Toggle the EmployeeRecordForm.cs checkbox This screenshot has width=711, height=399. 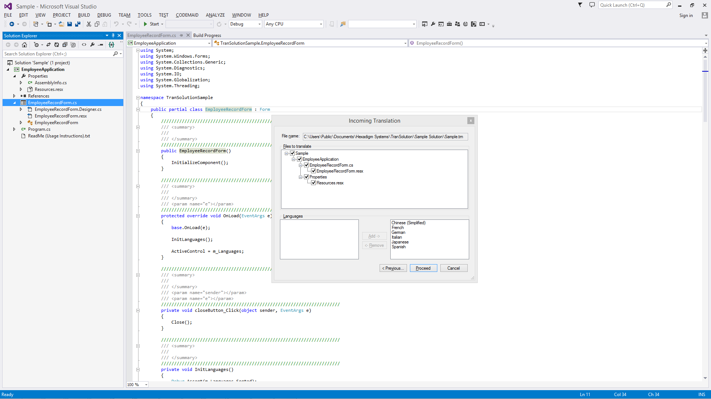307,165
